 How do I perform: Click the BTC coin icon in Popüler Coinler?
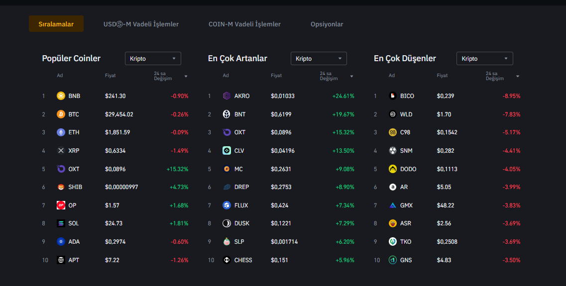click(x=61, y=114)
